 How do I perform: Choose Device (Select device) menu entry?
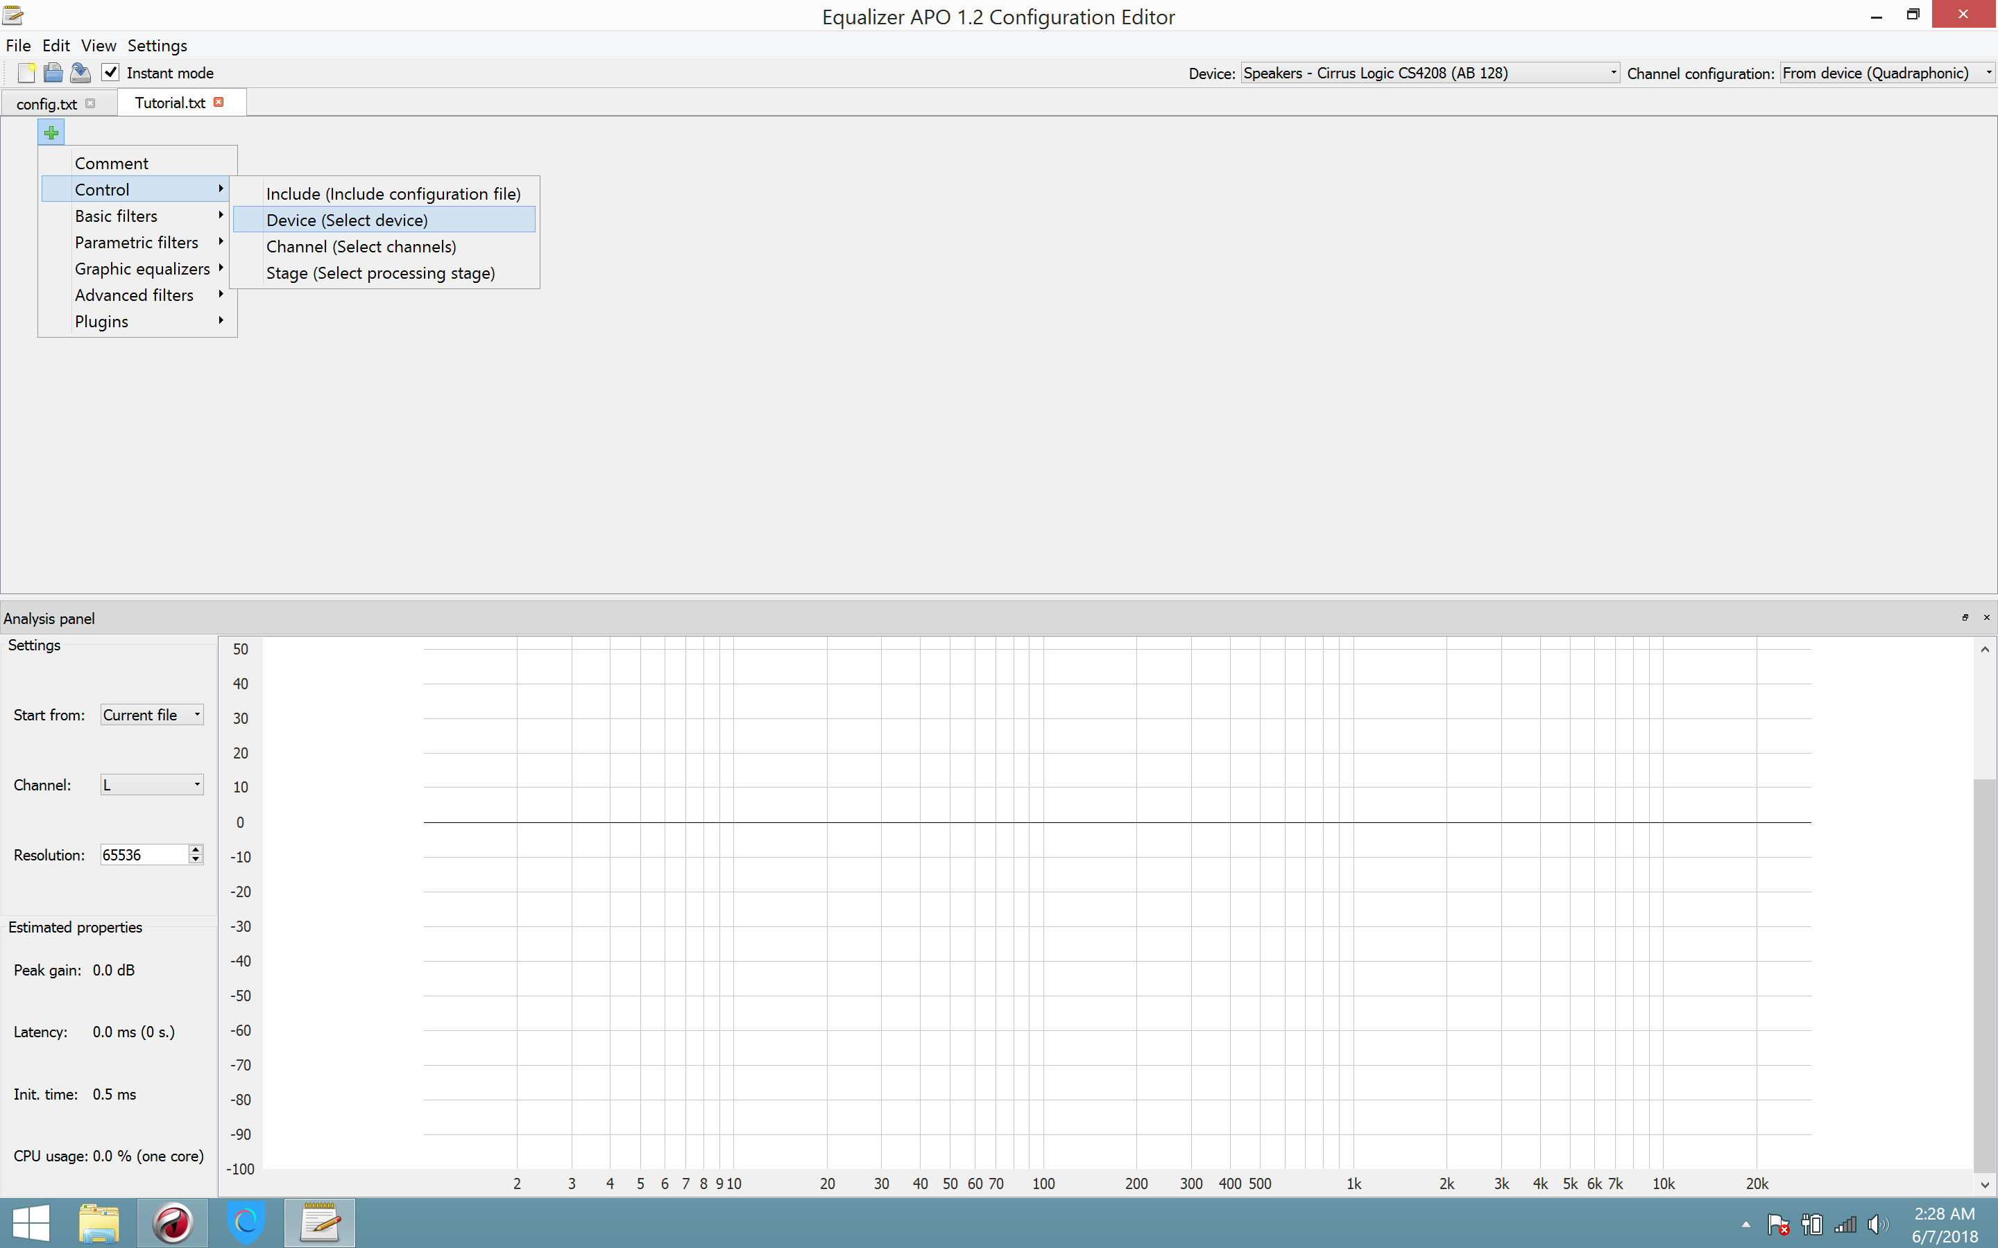coord(347,220)
